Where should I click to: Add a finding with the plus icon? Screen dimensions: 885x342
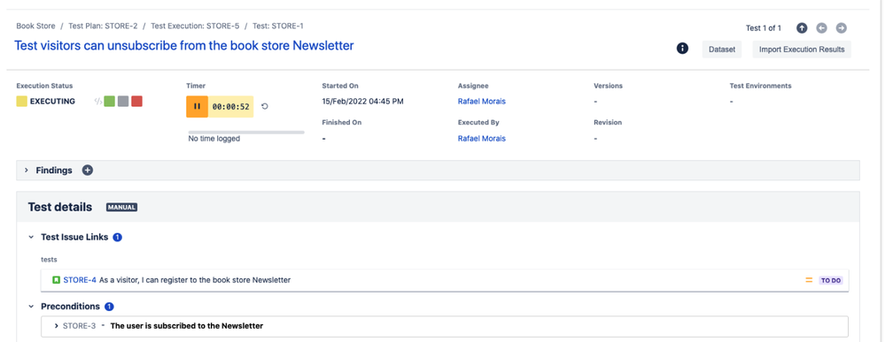point(88,170)
